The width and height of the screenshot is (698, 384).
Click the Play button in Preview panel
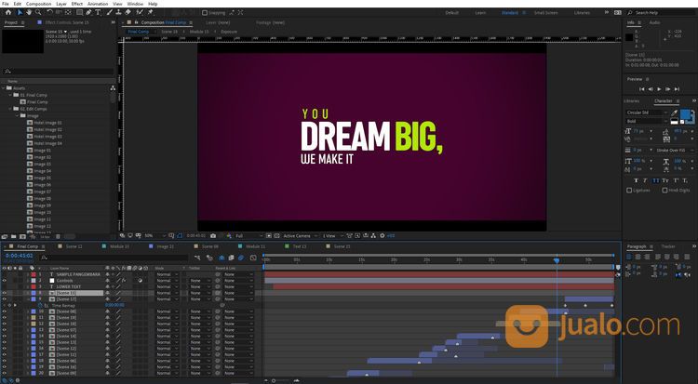(x=659, y=89)
